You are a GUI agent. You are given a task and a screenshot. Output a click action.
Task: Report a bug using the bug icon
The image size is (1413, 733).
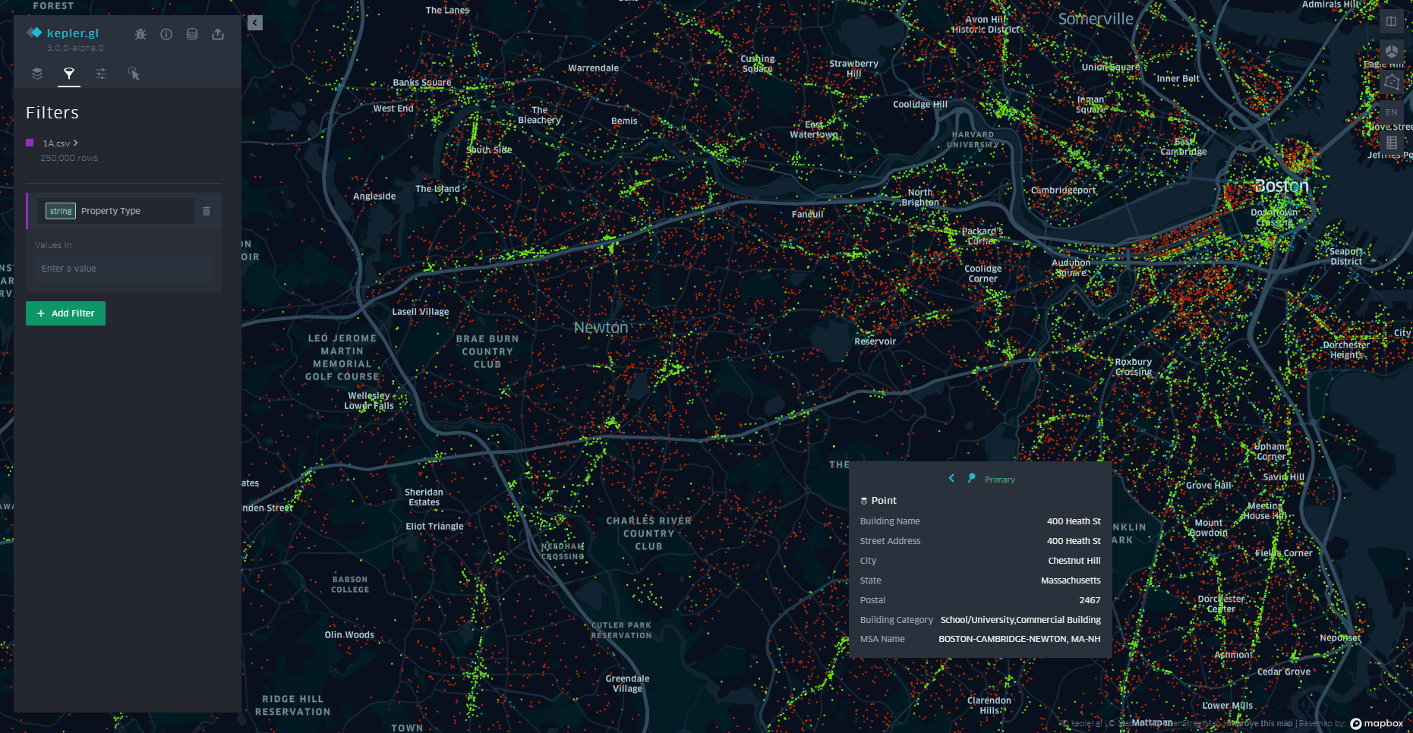click(x=140, y=34)
